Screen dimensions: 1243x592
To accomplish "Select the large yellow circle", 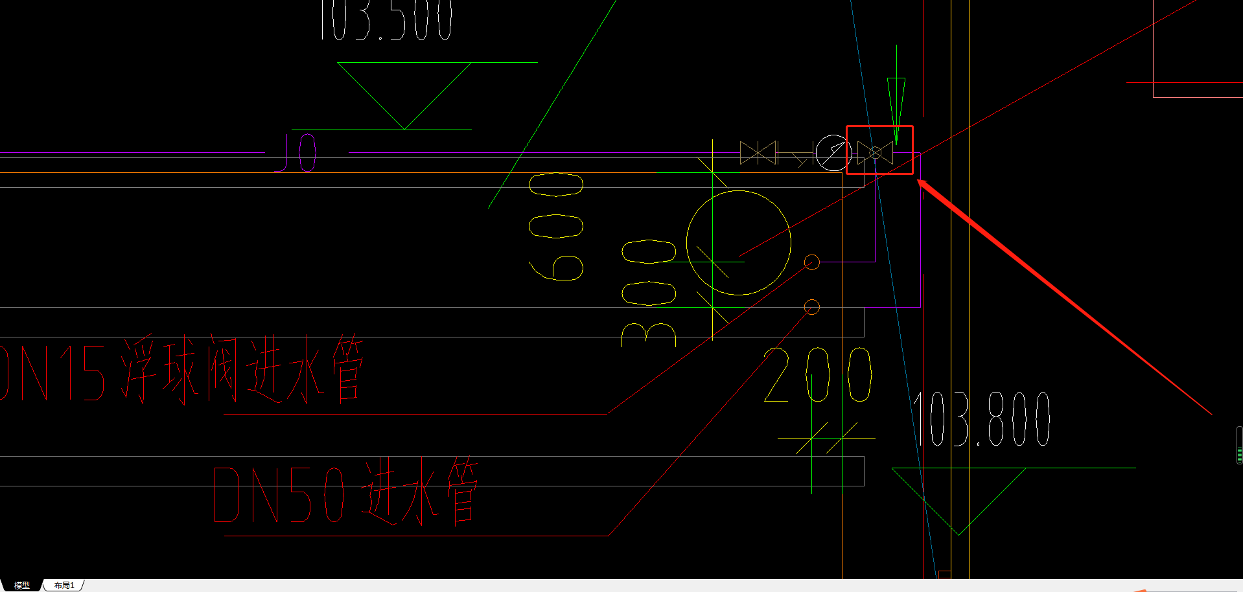I will pyautogui.click(x=739, y=243).
